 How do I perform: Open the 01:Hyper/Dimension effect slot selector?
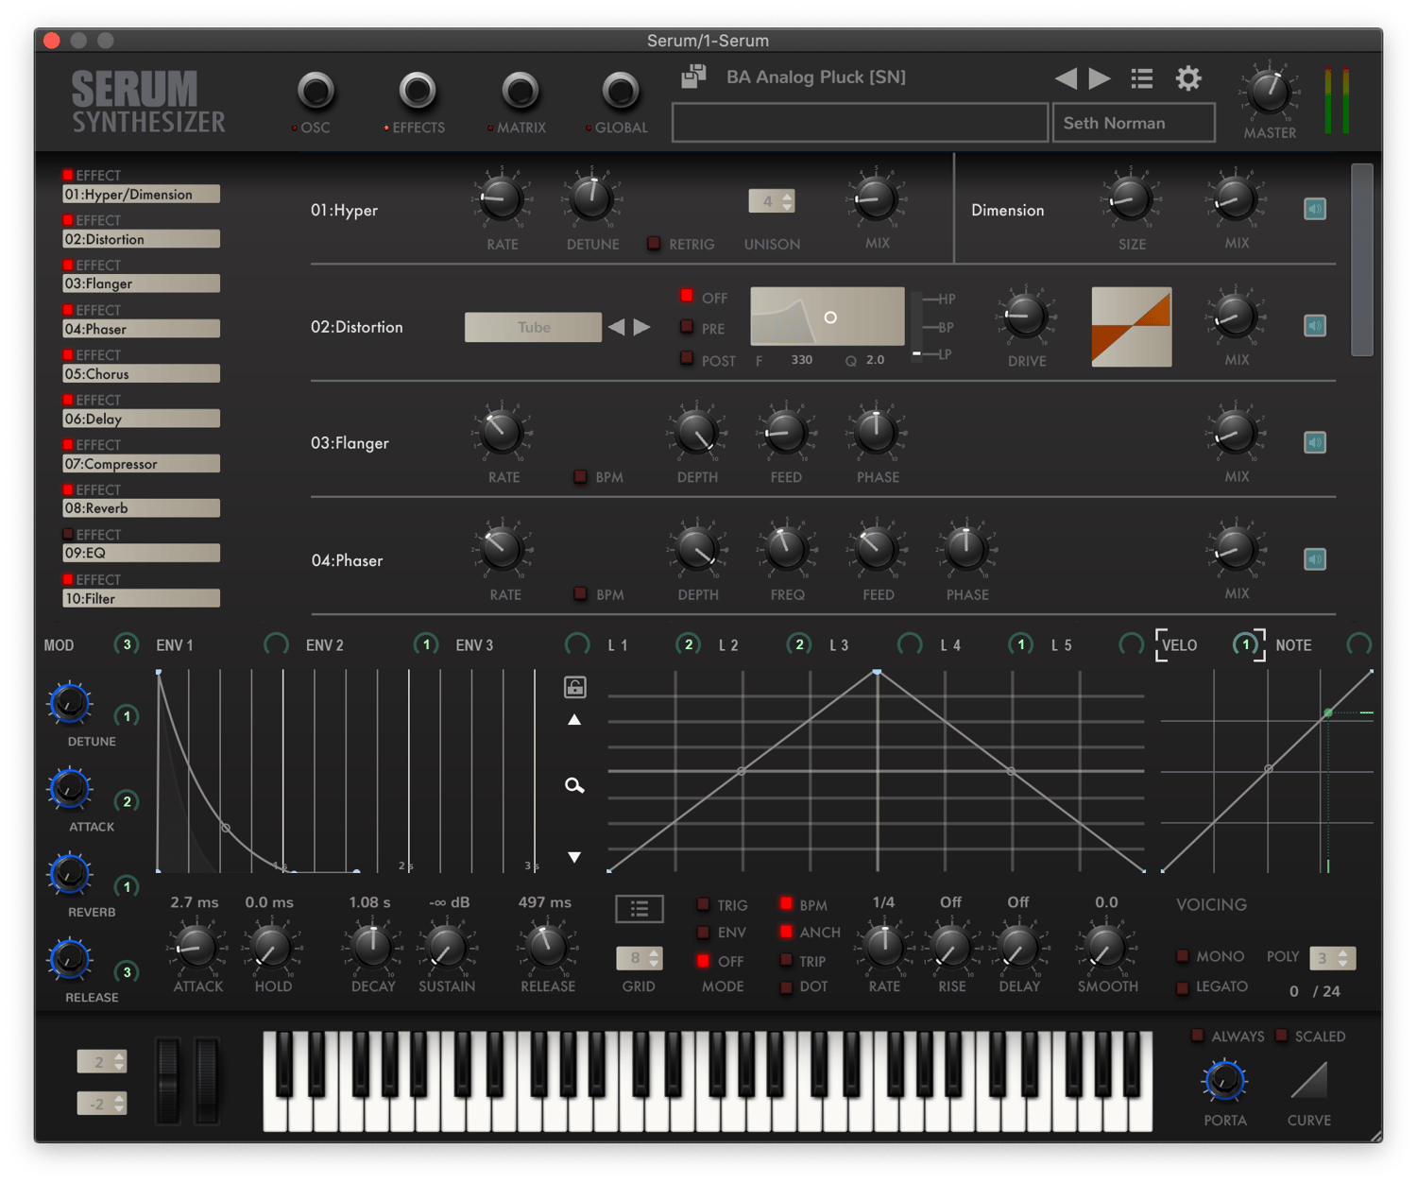coord(141,194)
